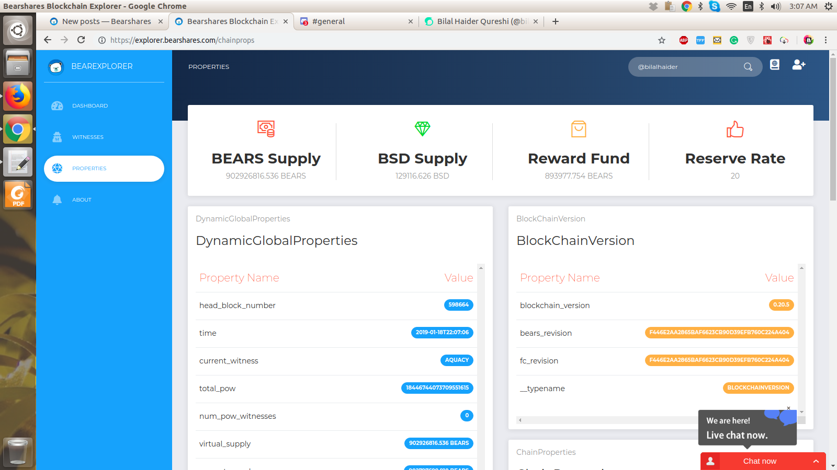Click the Chat now button
The width and height of the screenshot is (837, 470).
[x=760, y=461]
